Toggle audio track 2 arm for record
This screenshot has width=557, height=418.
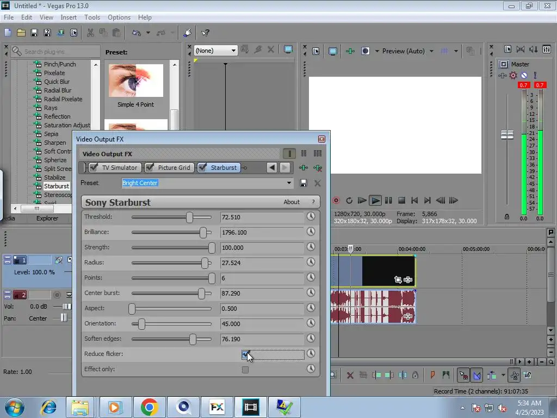(x=57, y=295)
